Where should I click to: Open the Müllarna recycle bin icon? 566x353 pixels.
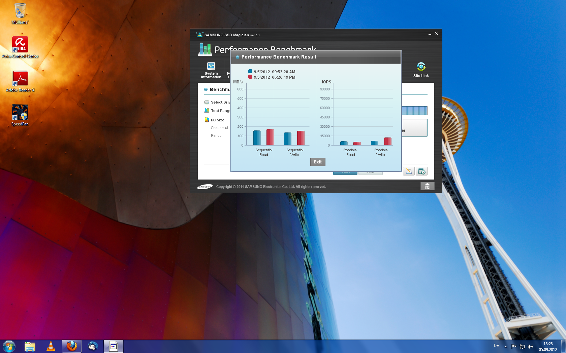[x=20, y=13]
